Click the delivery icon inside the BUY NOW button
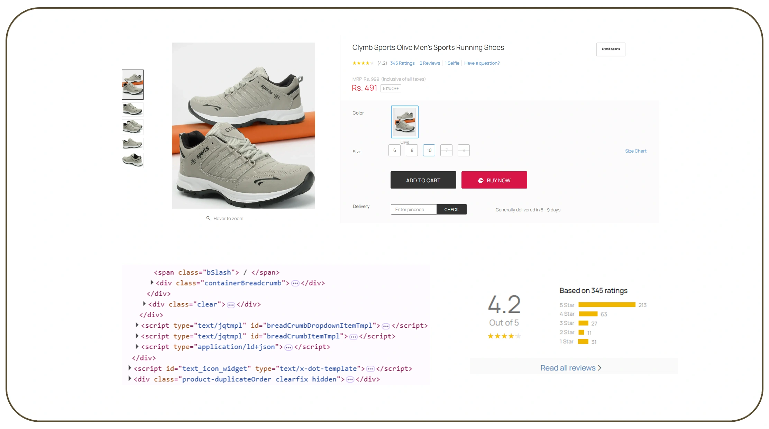 [x=480, y=180]
